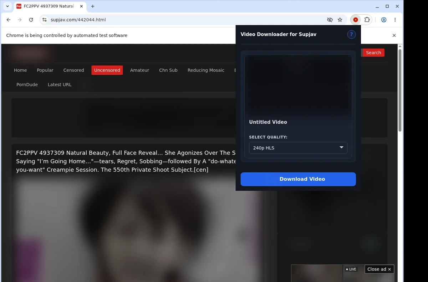Open the Popular menu item

(x=45, y=70)
